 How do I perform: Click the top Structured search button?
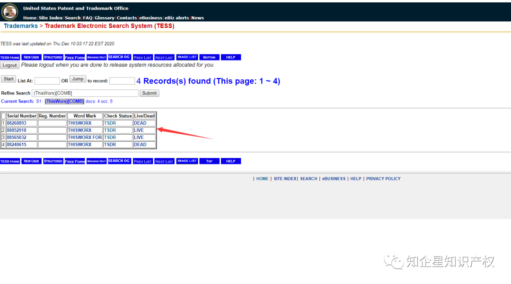point(53,57)
